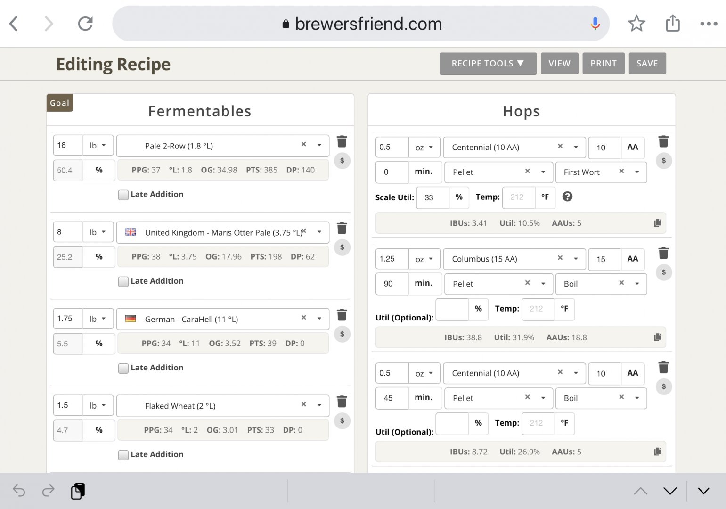Click the Goal tab on Fermentables

tap(60, 103)
